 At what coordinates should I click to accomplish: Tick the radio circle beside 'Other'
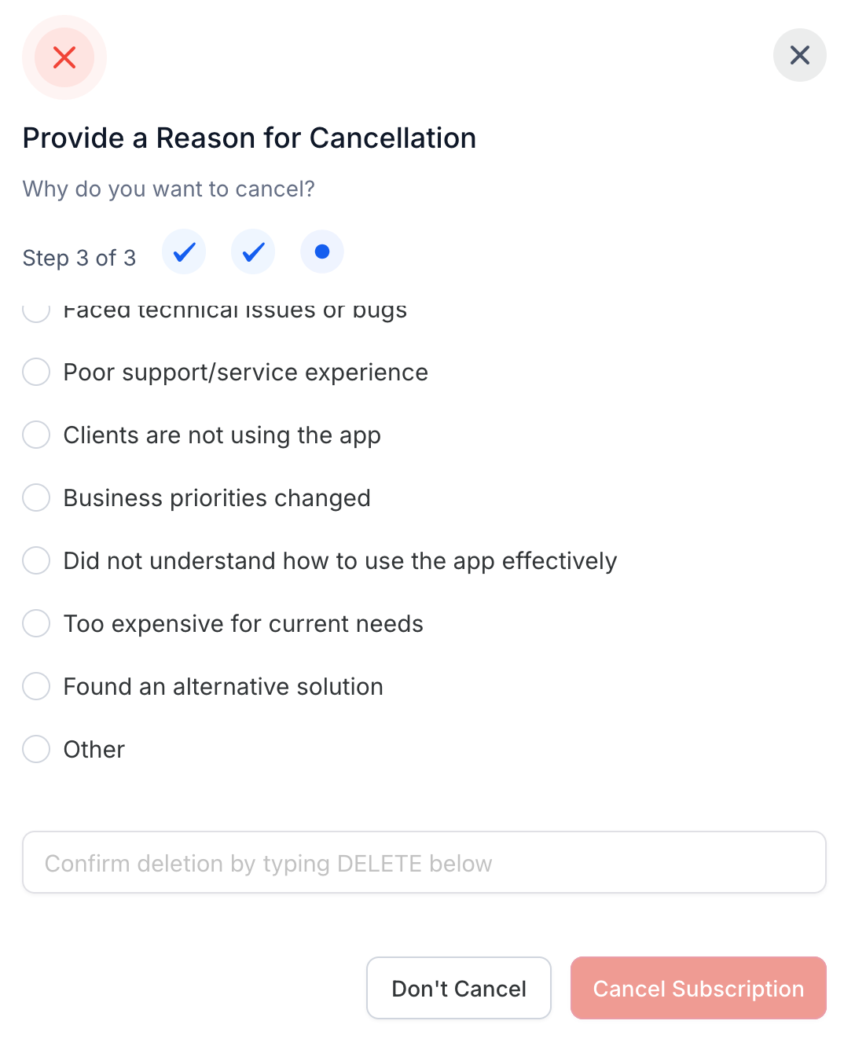point(36,749)
